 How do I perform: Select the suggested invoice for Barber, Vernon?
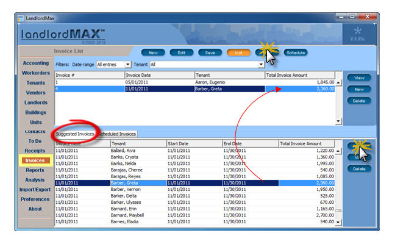click(194, 189)
